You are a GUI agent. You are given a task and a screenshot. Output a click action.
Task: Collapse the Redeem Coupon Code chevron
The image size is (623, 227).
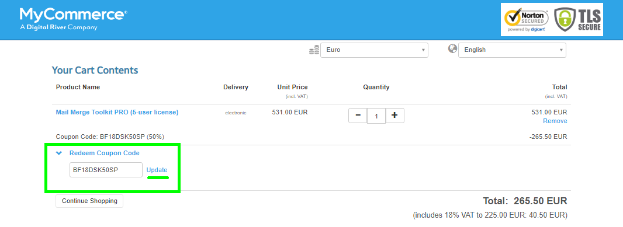click(x=59, y=153)
